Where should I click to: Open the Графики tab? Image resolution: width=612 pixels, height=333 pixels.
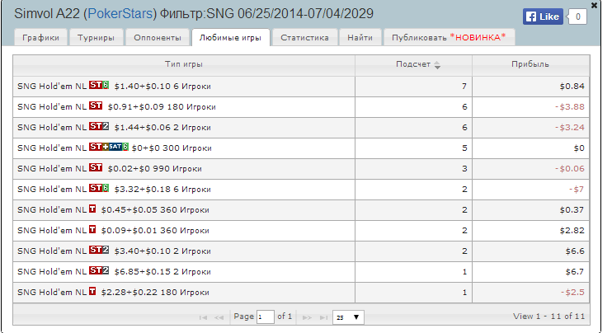pos(40,37)
